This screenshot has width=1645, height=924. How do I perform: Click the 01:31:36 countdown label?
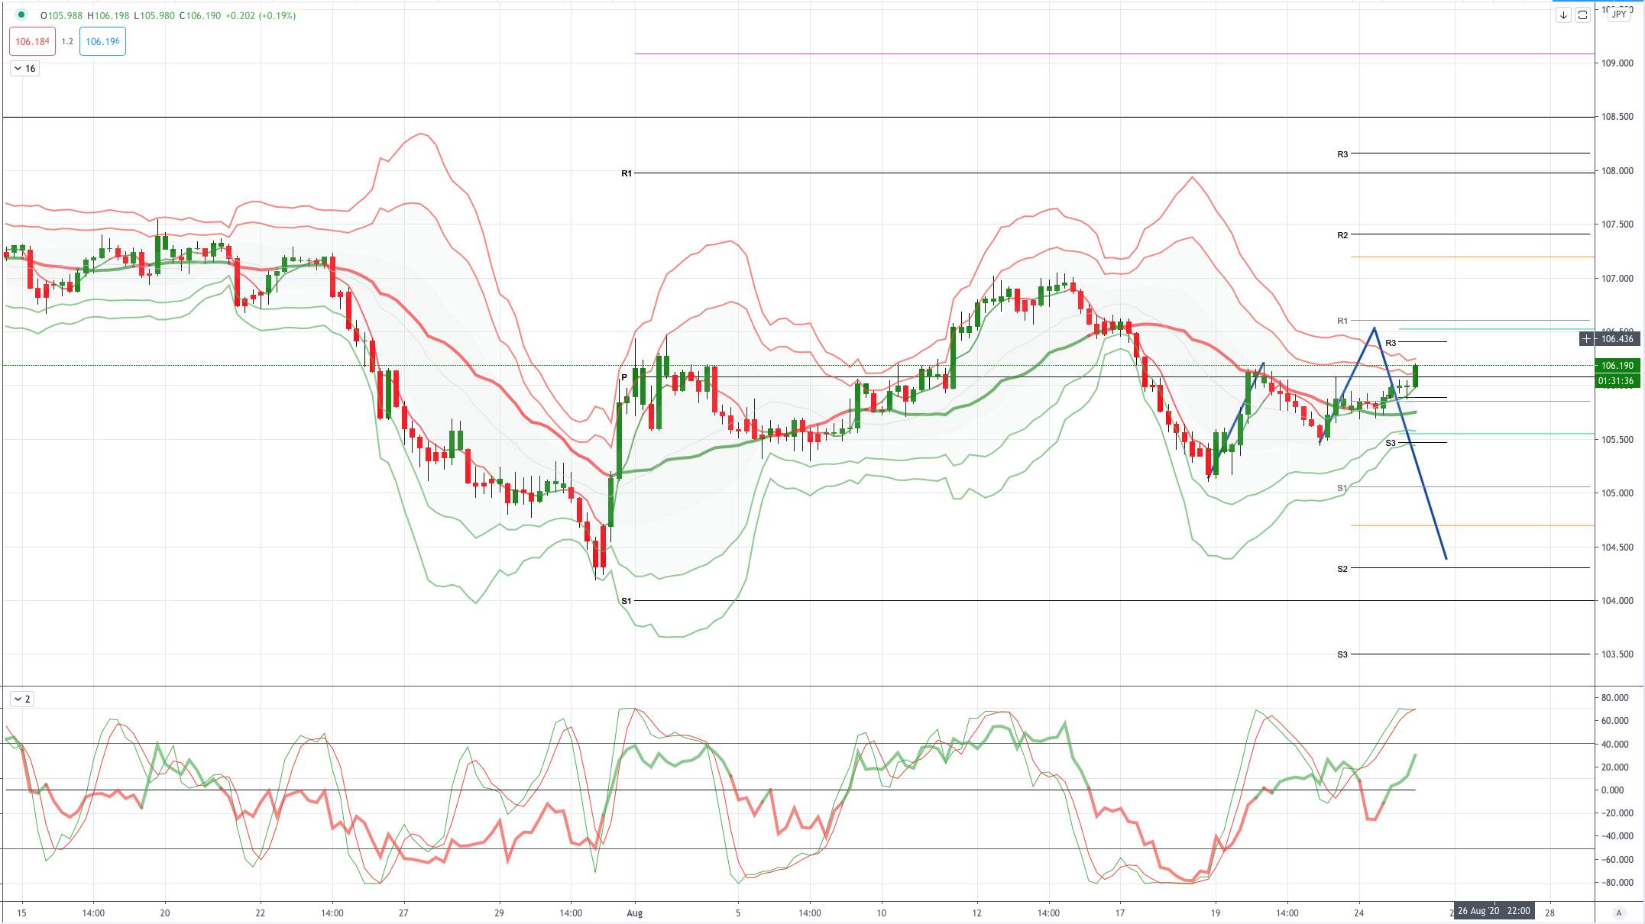(1617, 380)
